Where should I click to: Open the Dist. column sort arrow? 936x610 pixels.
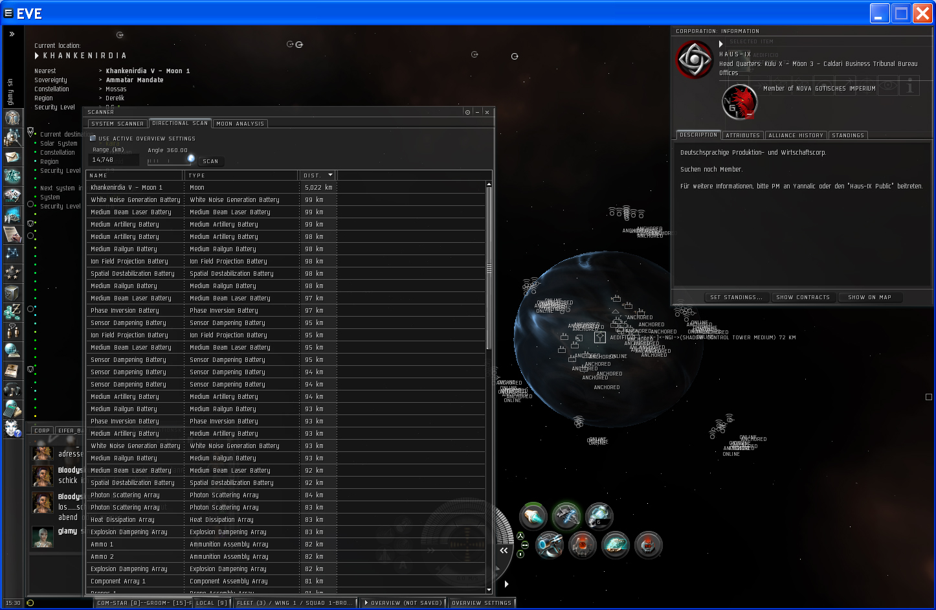pyautogui.click(x=330, y=175)
